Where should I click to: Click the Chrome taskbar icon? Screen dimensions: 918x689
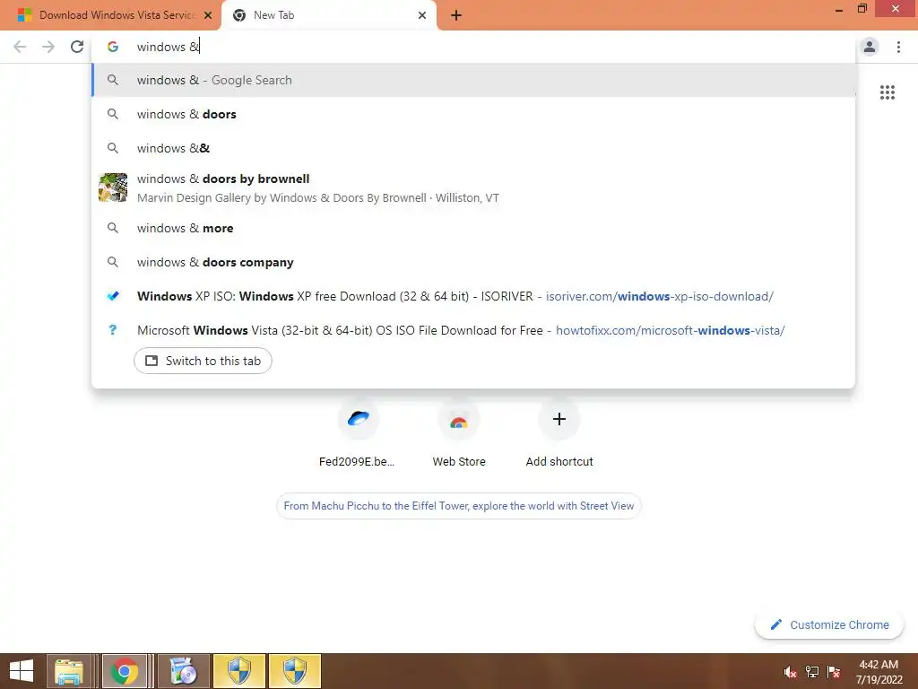click(124, 671)
